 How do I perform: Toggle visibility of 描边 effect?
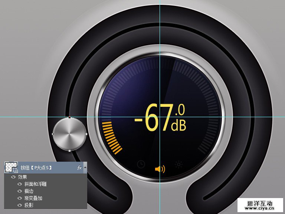click(x=19, y=191)
